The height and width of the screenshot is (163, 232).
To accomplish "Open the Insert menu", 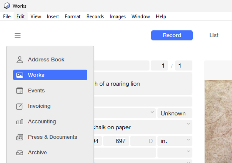I will (x=53, y=16).
